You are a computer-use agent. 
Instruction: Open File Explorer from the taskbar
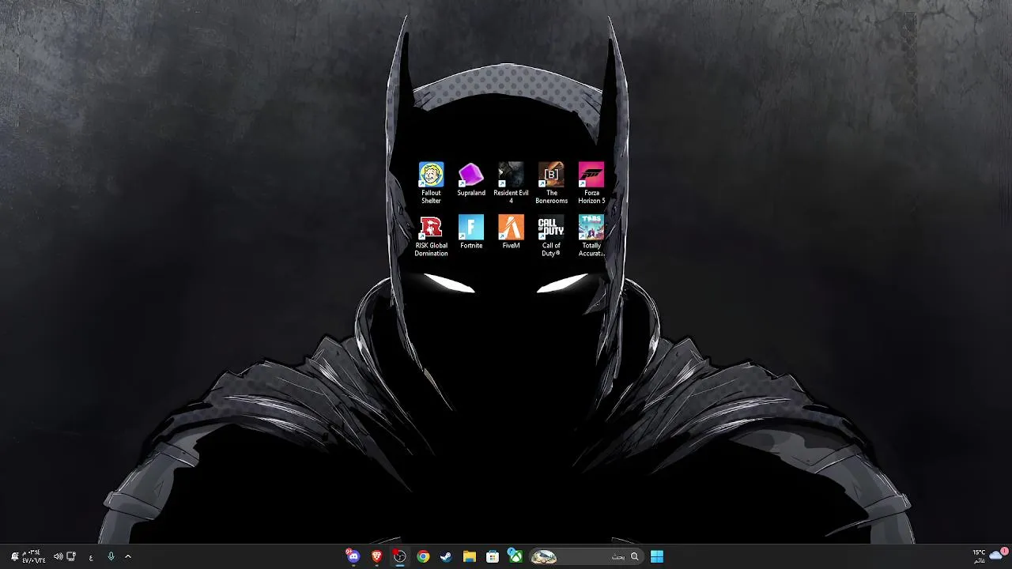[x=469, y=556]
